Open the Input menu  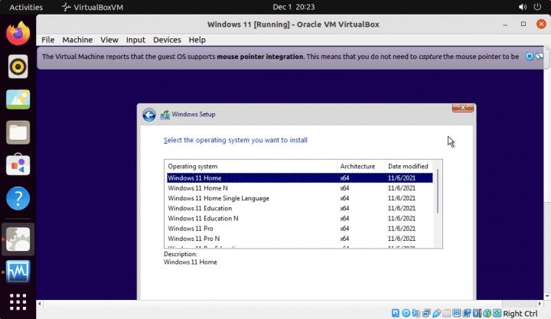point(135,40)
